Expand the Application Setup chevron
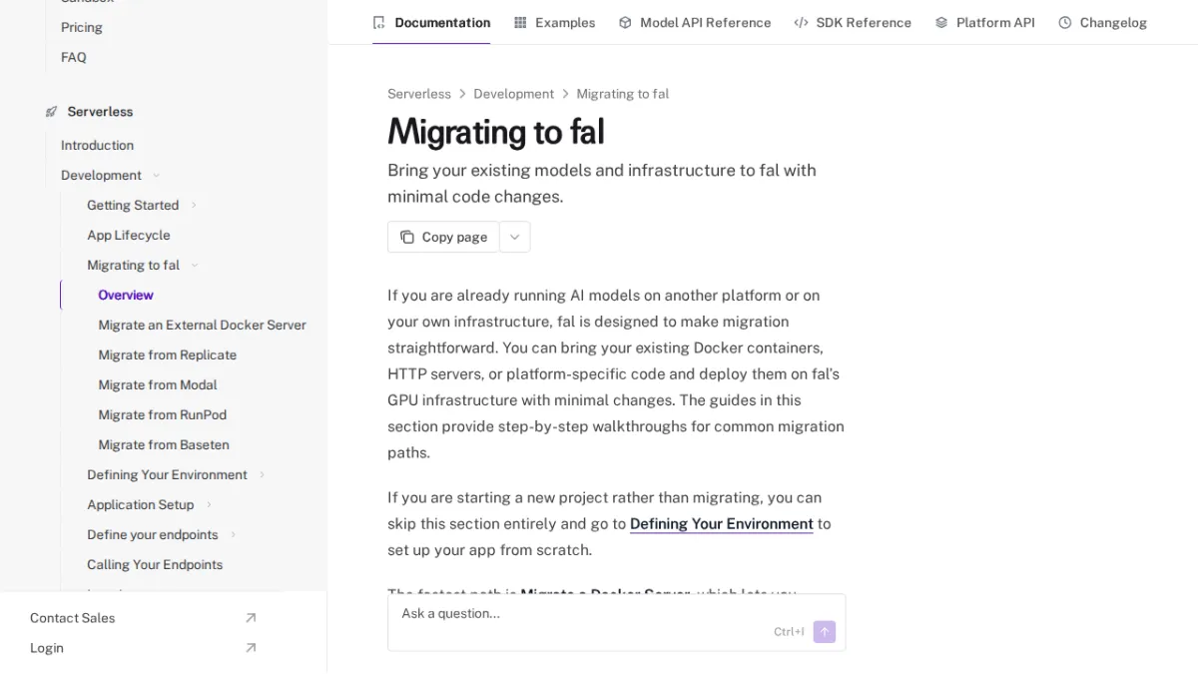1198x674 pixels. (209, 505)
